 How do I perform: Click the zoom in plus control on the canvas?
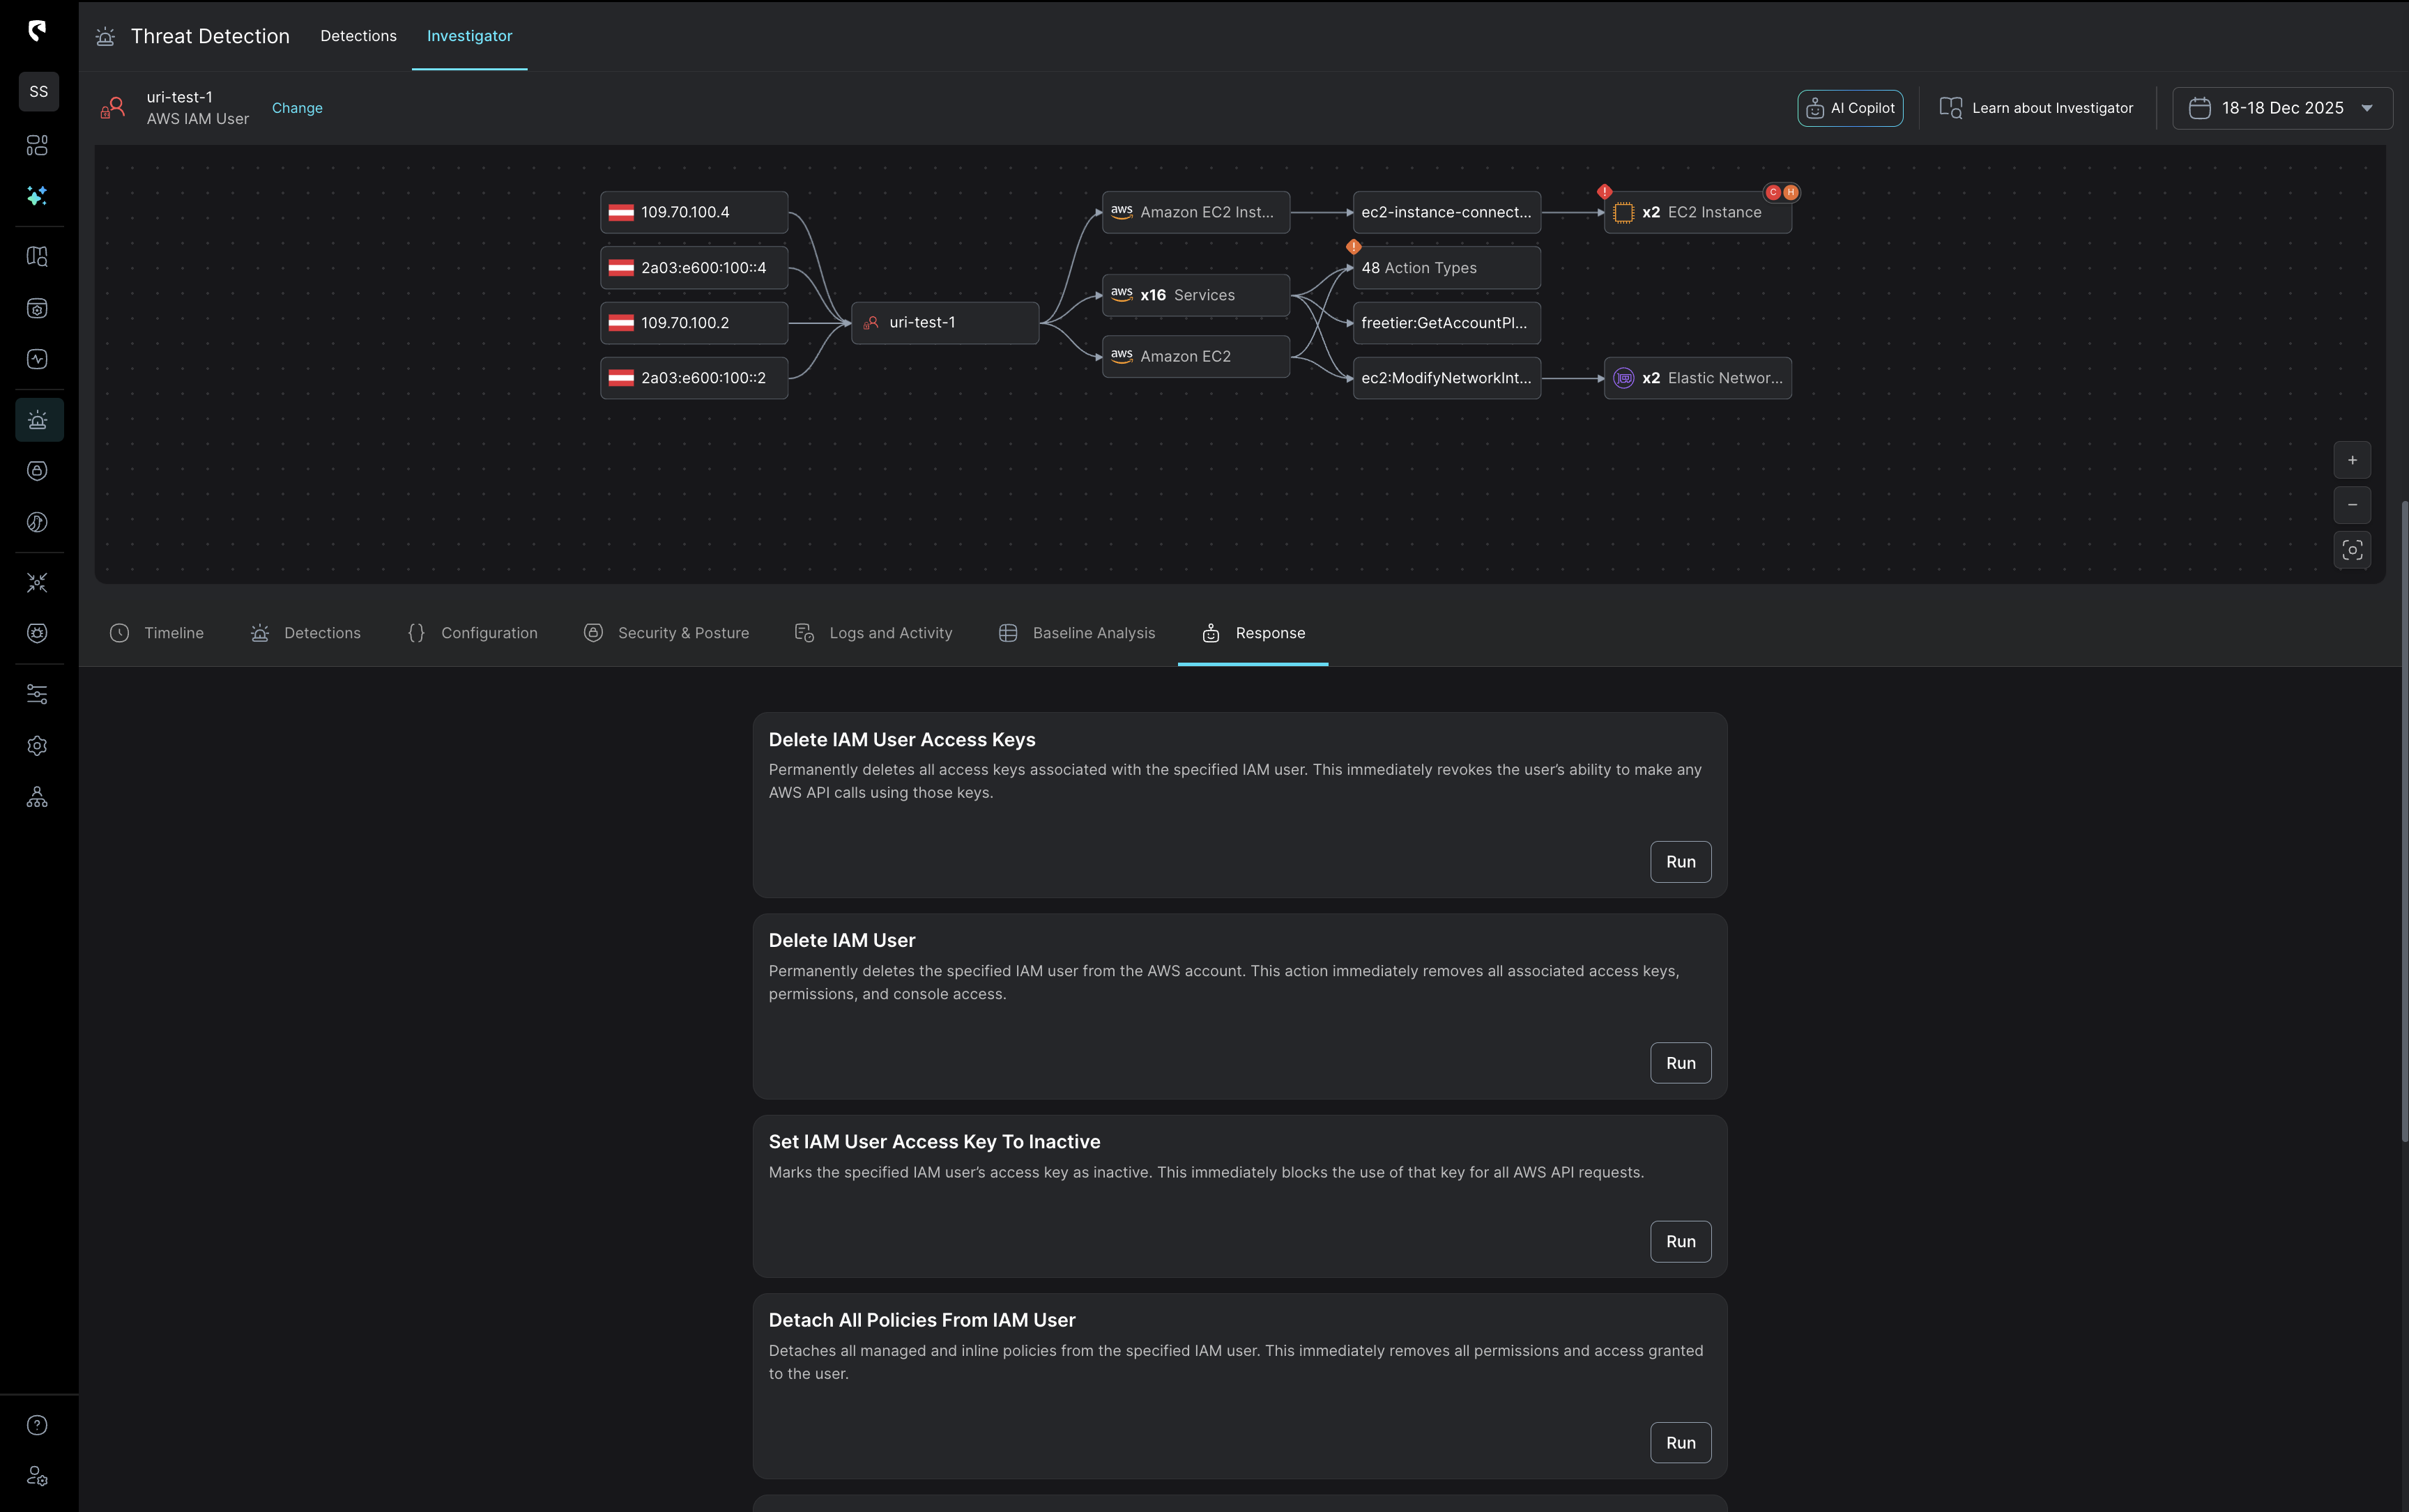(2352, 459)
